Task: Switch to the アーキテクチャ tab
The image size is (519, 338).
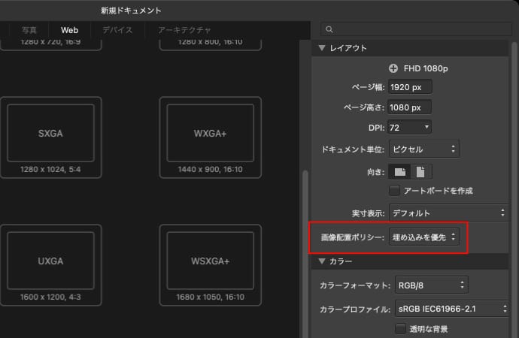Action: point(184,30)
